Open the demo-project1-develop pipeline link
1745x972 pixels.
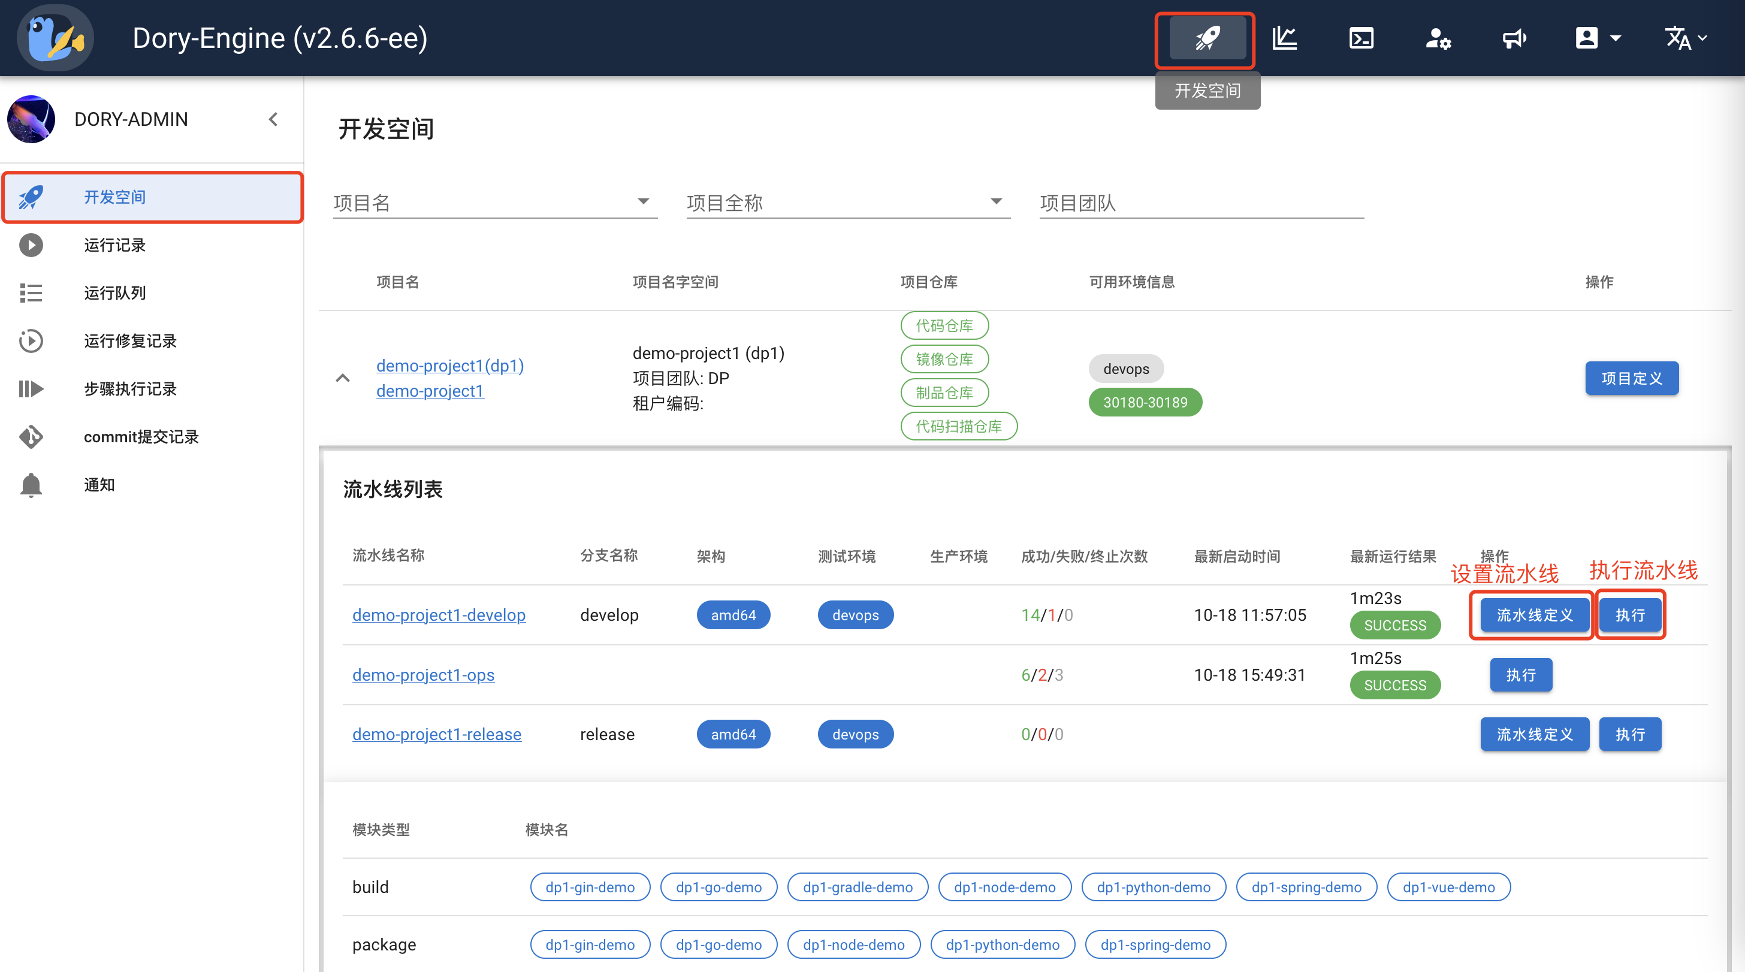pos(439,614)
